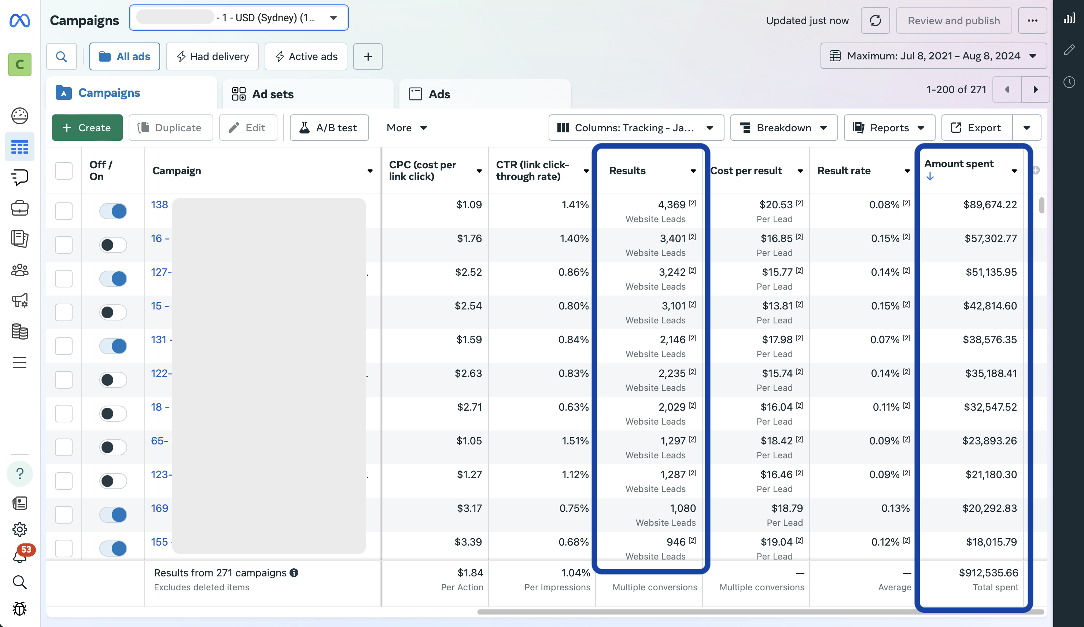This screenshot has height=627, width=1084.
Task: Switch to the Ads tab
Action: coord(439,94)
